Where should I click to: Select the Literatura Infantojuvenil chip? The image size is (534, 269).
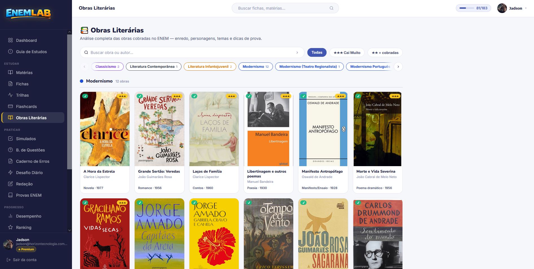click(210, 67)
